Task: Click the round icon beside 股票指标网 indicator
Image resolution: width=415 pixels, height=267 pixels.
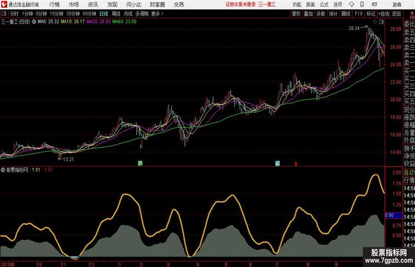Action: click(x=3, y=170)
